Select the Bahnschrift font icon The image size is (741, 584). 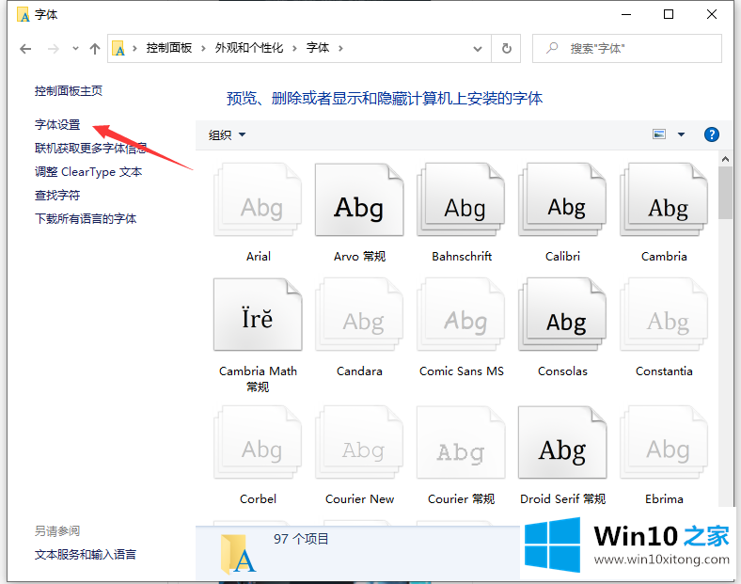461,199
